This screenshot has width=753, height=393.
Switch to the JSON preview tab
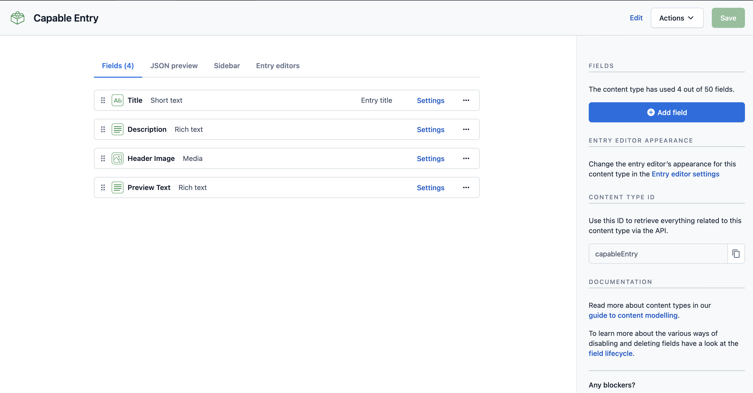coord(174,66)
